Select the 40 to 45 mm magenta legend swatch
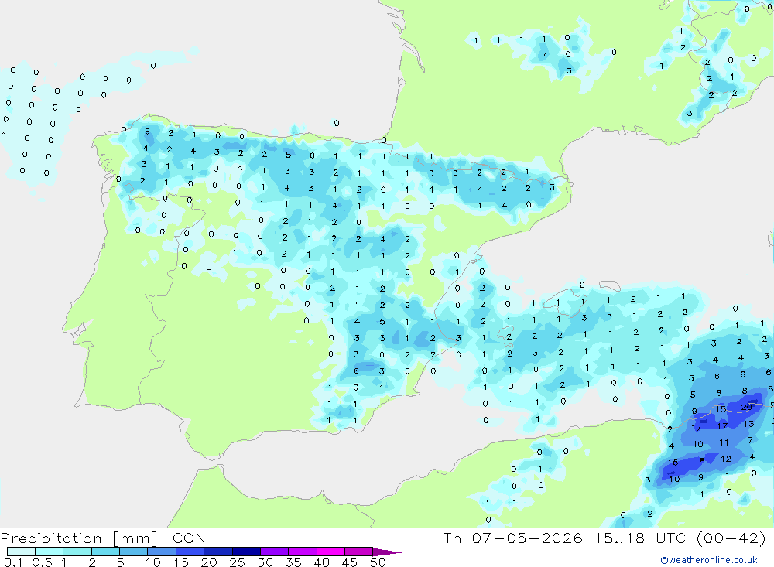Viewport: 774px width, 567px height. pos(330,552)
